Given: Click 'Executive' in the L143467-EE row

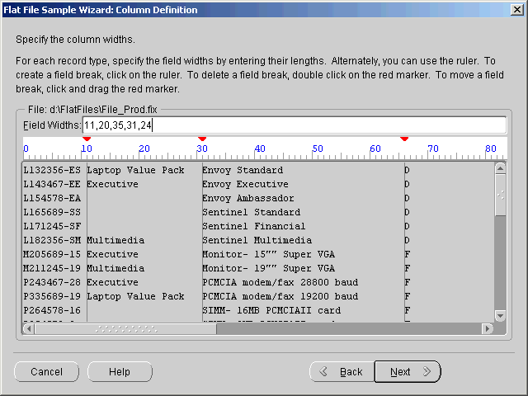Looking at the screenshot, I should 113,185.
